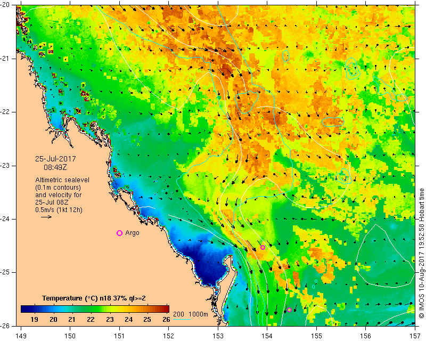
Task: Click the '25-Jul 08Z' text line
Action: [52, 202]
